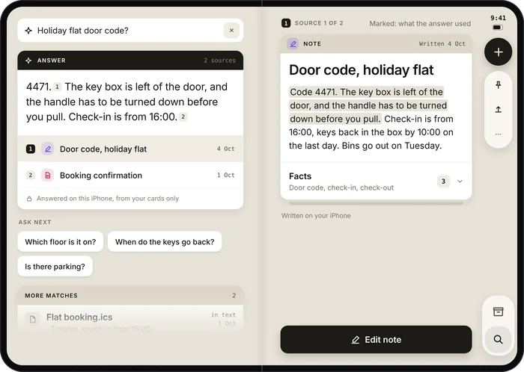The image size is (524, 372).
Task: Open more options ellipsis menu
Action: point(499,134)
